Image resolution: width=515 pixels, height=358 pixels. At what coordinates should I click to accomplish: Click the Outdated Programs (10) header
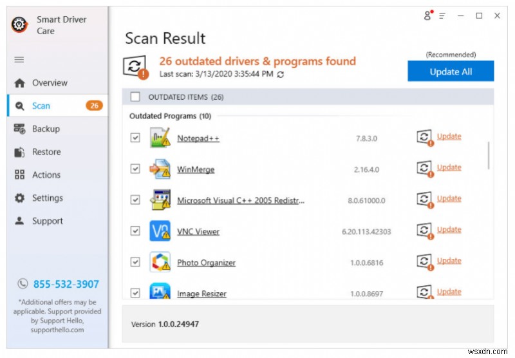[170, 116]
